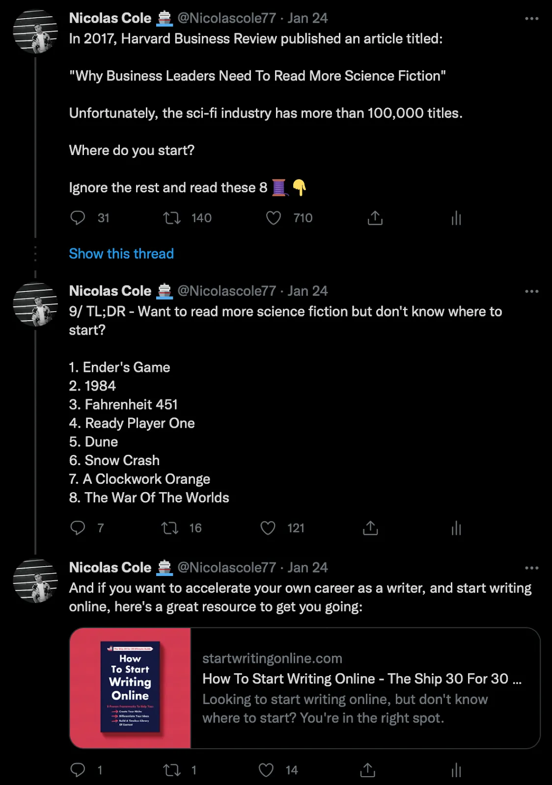Retweet the TL;DR tweet with 16 retweets
This screenshot has width=552, height=785.
170,528
